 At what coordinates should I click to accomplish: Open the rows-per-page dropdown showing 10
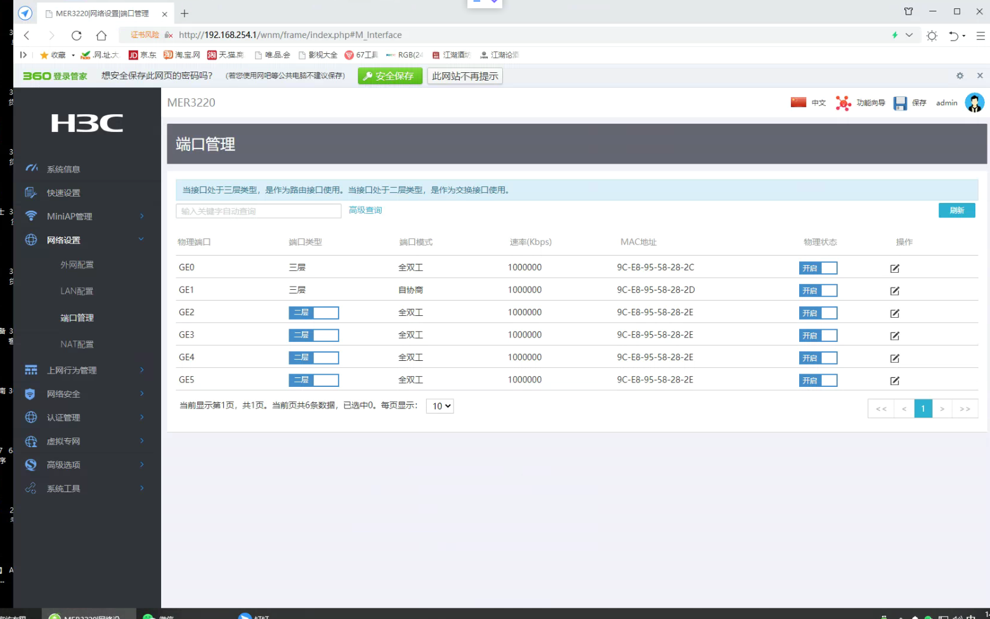point(440,406)
